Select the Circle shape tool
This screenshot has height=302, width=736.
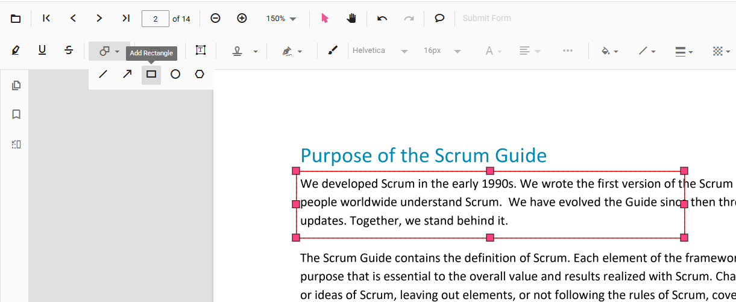pyautogui.click(x=175, y=75)
